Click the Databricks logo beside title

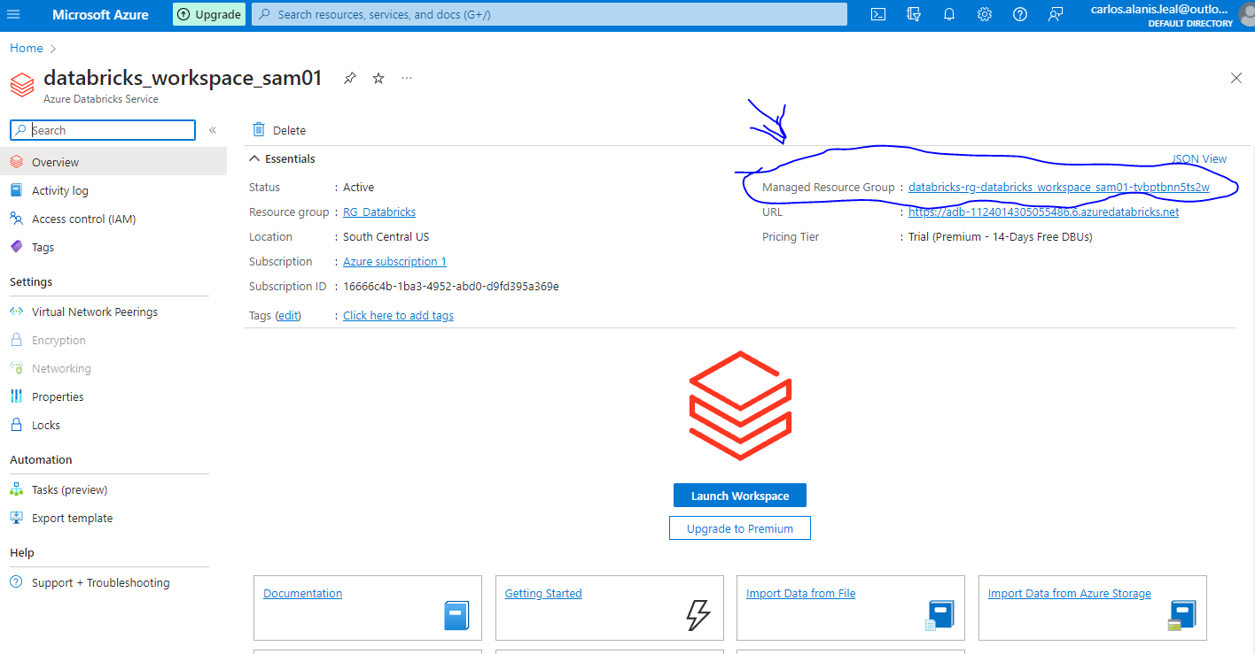pyautogui.click(x=22, y=85)
